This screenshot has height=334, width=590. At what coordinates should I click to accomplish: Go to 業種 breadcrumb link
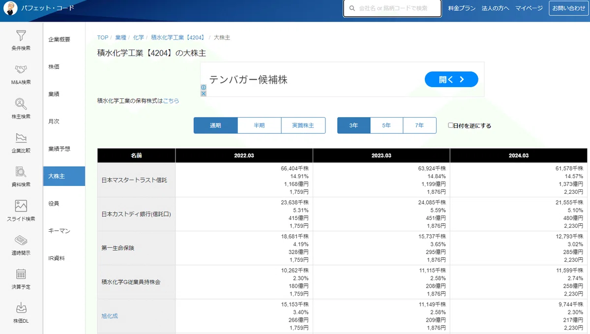coord(121,37)
